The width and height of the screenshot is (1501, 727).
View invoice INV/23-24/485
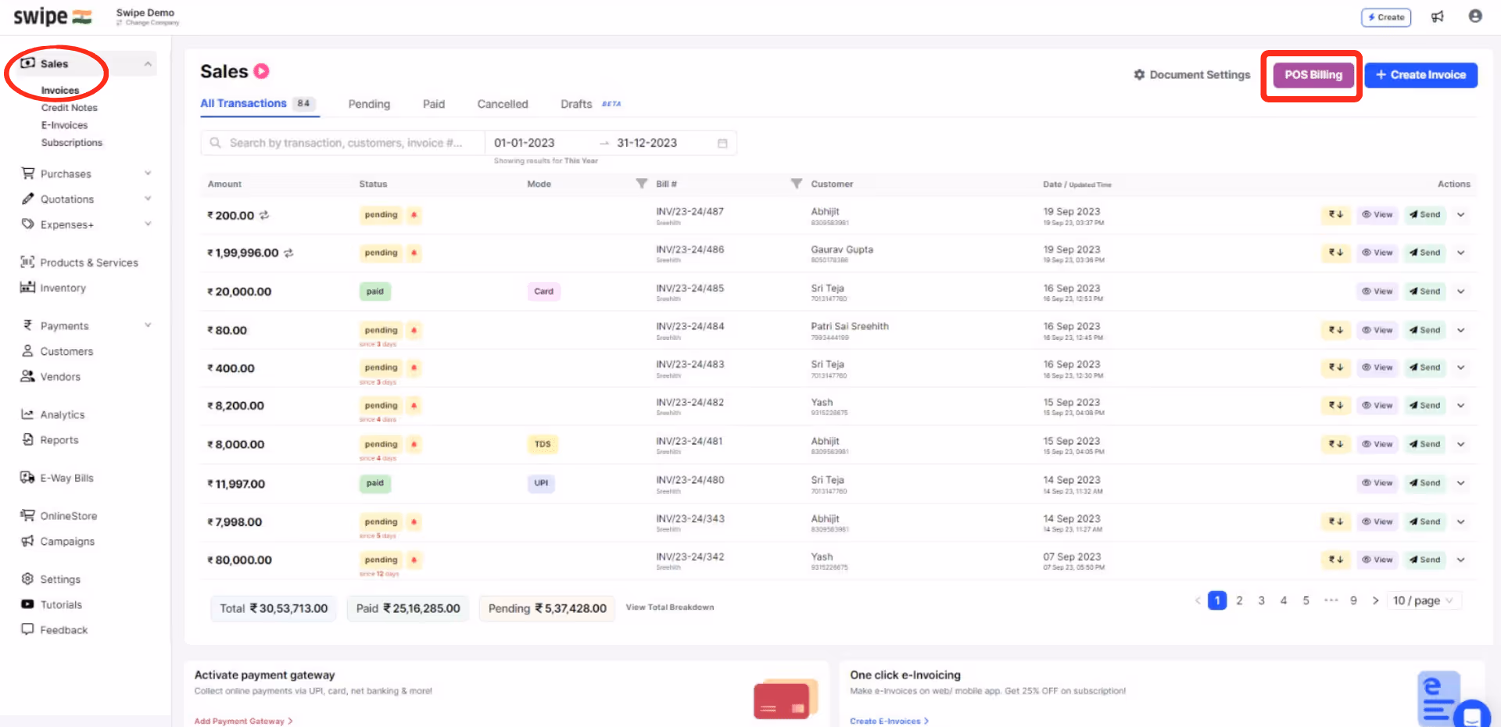point(1377,292)
